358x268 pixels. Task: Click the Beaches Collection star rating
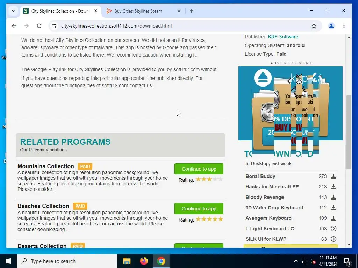click(209, 219)
